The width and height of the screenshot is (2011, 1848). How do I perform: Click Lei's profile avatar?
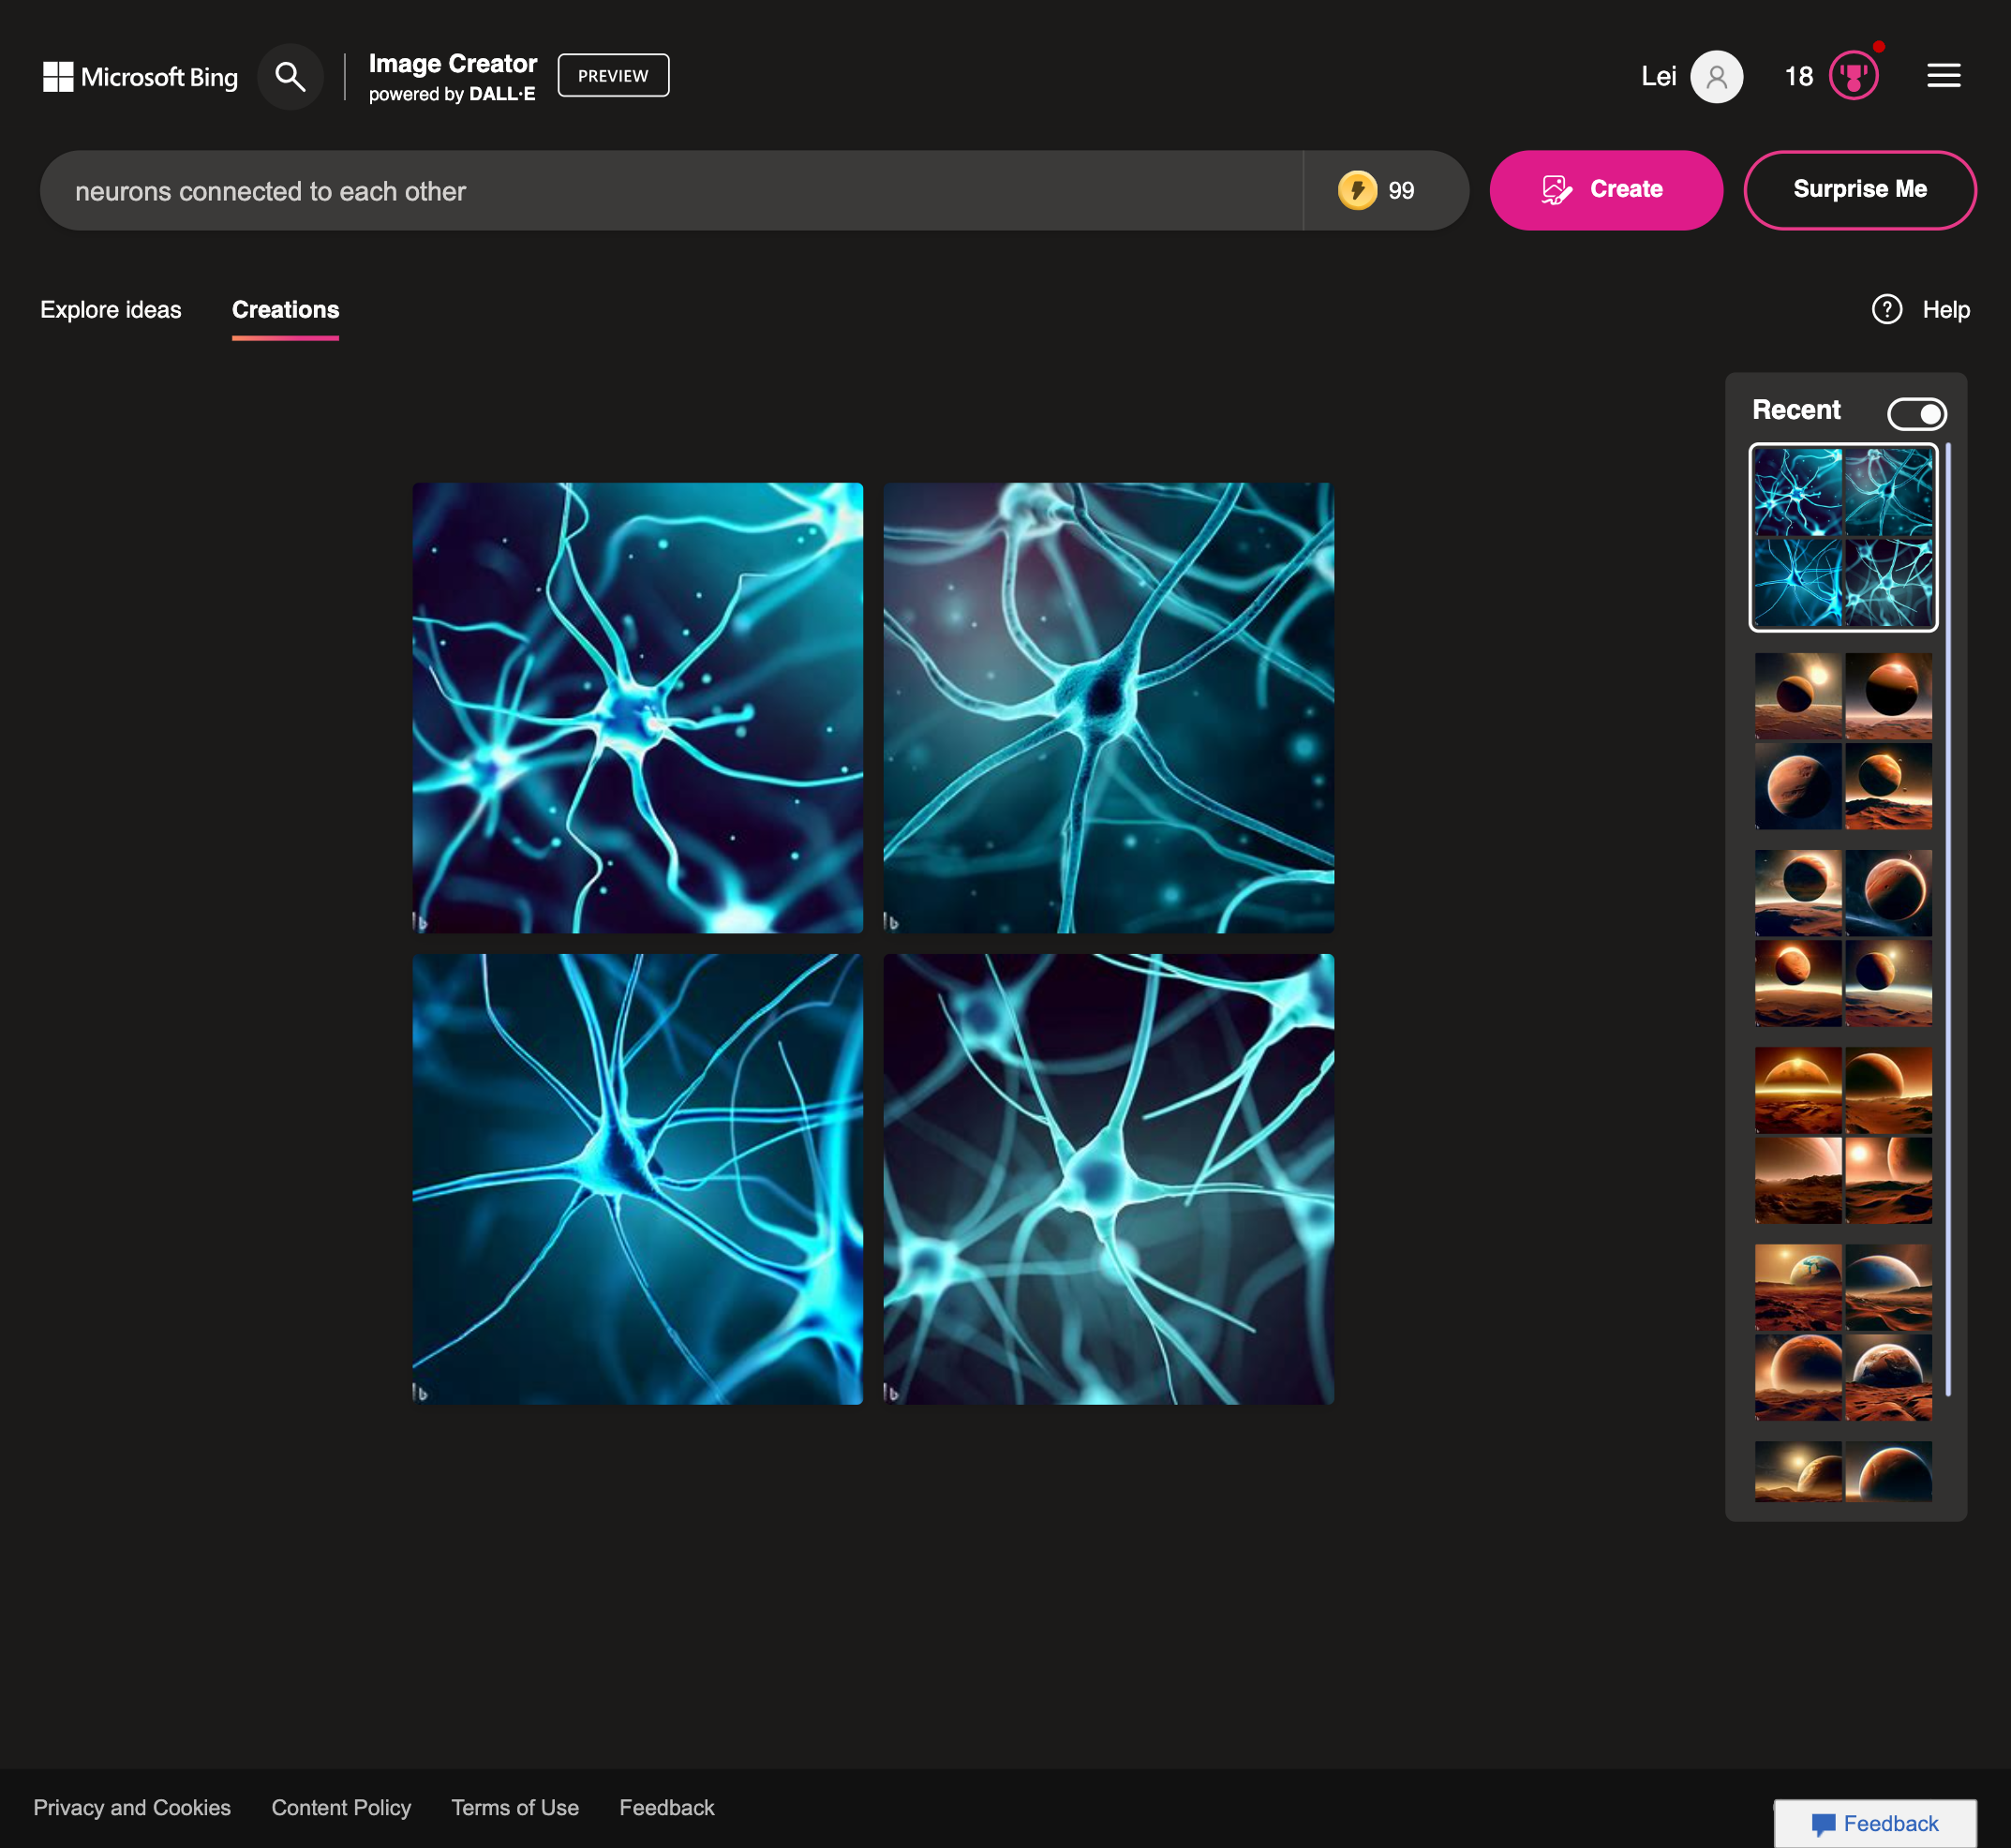[1716, 76]
